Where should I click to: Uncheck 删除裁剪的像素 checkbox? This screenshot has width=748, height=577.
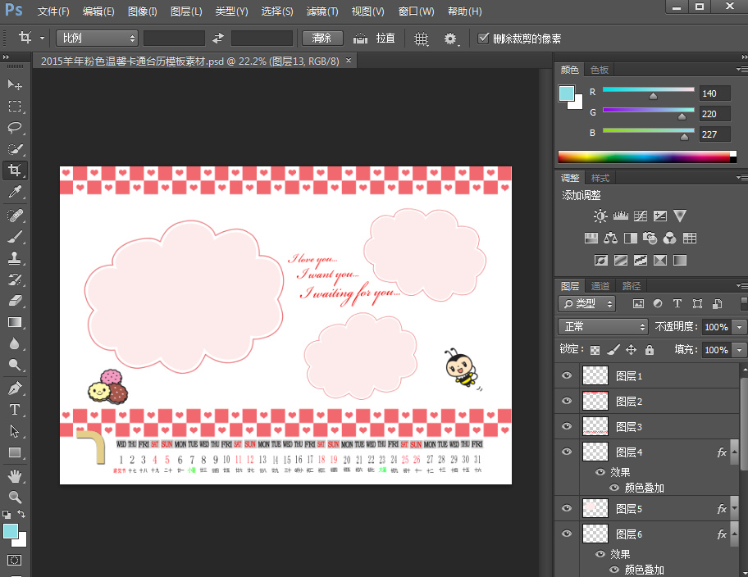click(x=483, y=38)
